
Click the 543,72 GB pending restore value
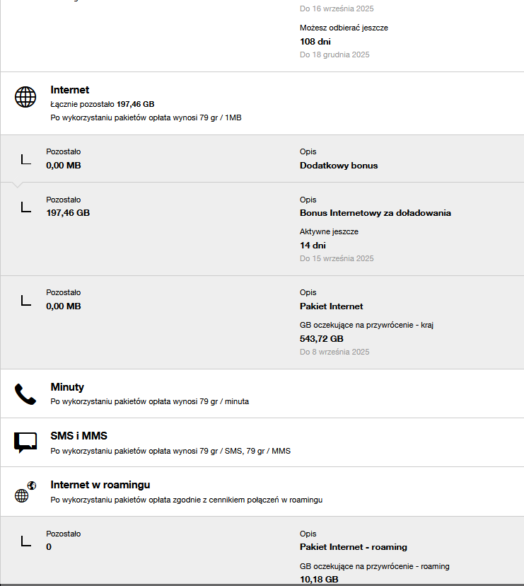coord(322,339)
